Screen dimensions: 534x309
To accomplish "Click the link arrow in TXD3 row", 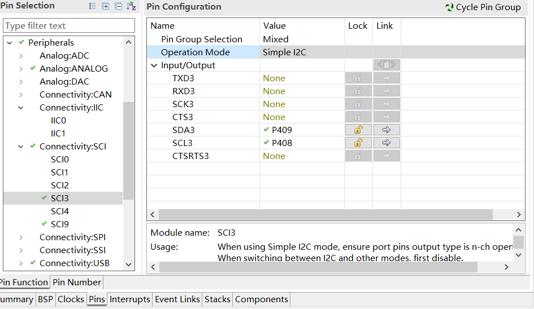I will click(x=387, y=78).
